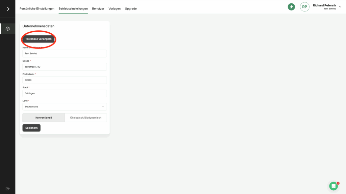The width and height of the screenshot is (346, 194).
Task: Open the RP user avatar
Action: 304,7
